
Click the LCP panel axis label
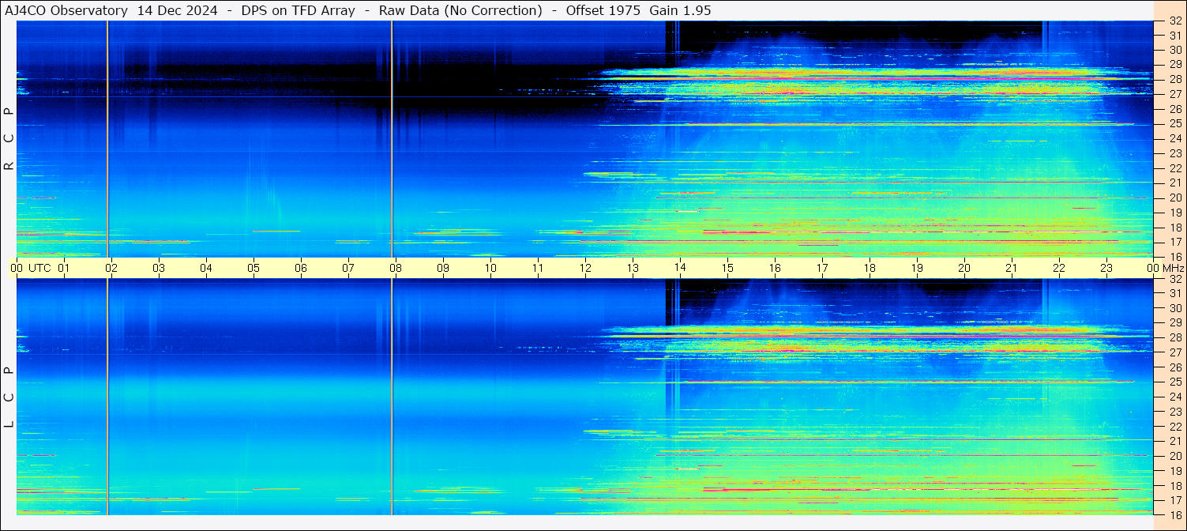[9, 397]
